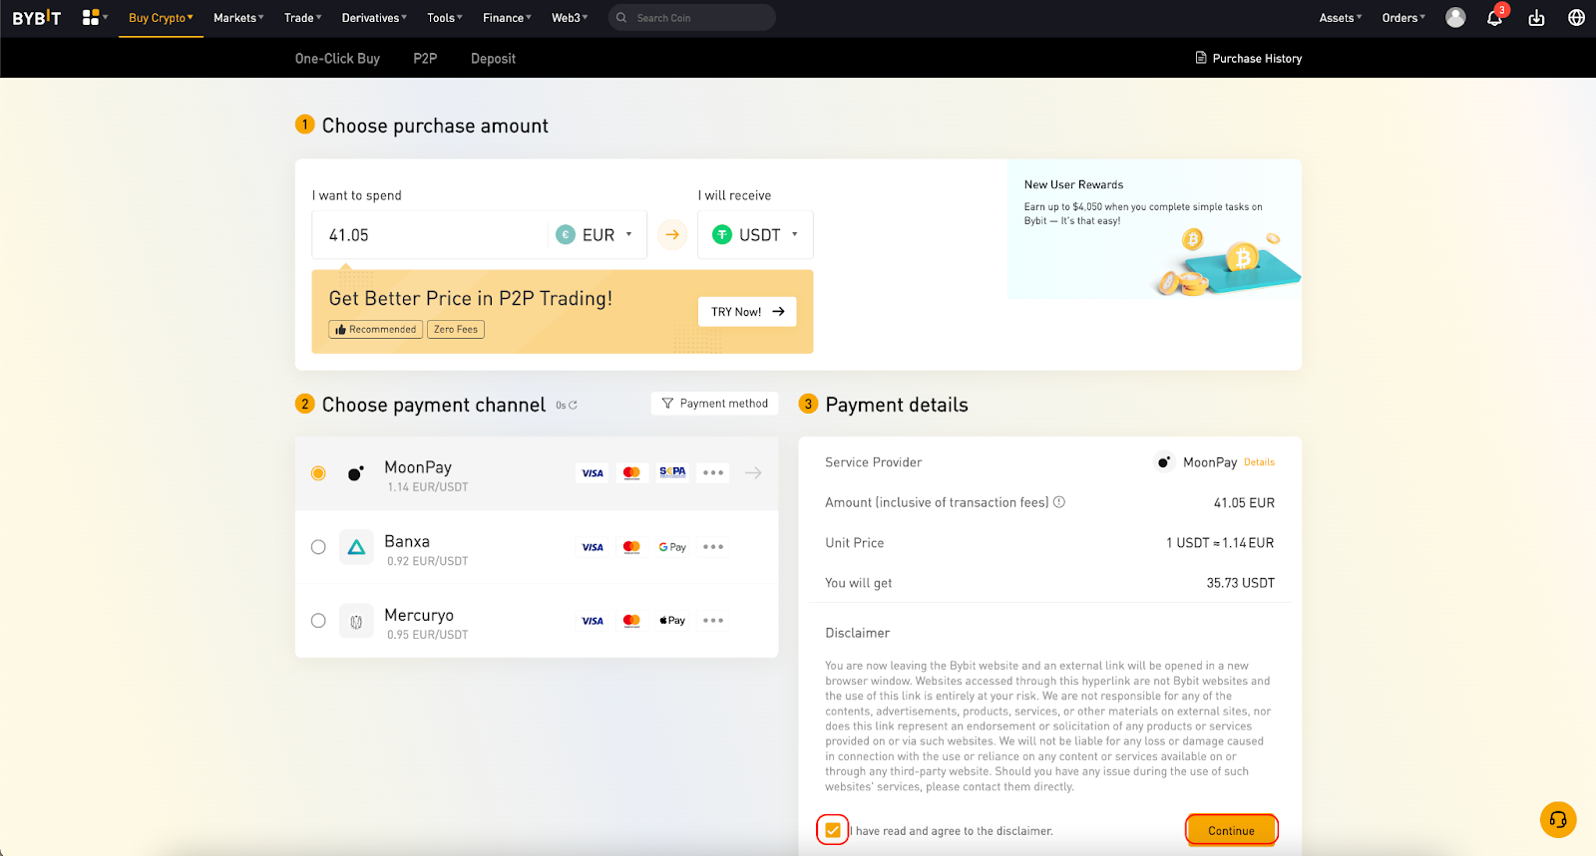Click the 0.92 EUR/USDT rate under Banxa
The image size is (1596, 856).
427,561
